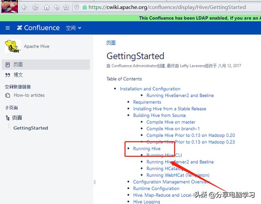Select 博文 blog in the sidebar
Viewport: 261px width, 204px height.
(x=18, y=75)
